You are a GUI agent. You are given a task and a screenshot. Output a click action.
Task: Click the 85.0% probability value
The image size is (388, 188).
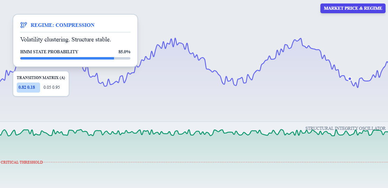[124, 52]
